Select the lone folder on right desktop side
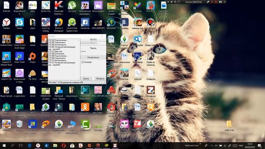This screenshot has width=265, height=149. 229,126
